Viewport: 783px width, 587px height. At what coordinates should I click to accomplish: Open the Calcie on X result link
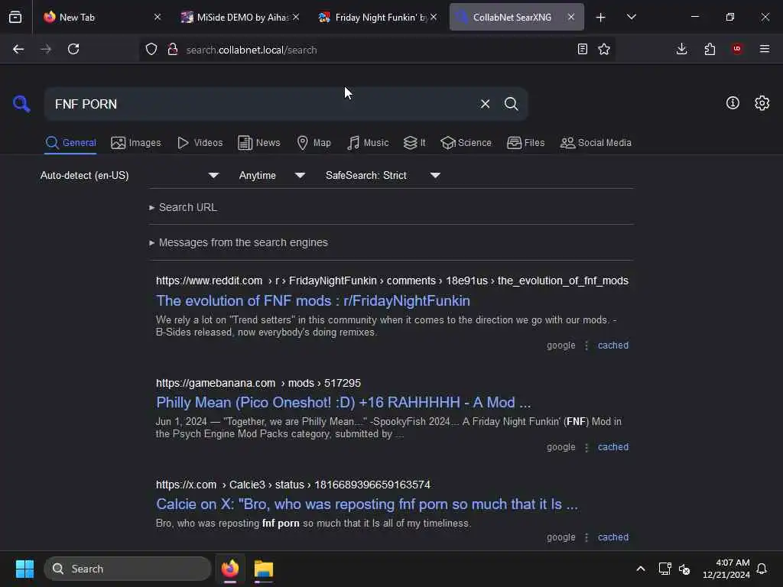click(x=367, y=504)
